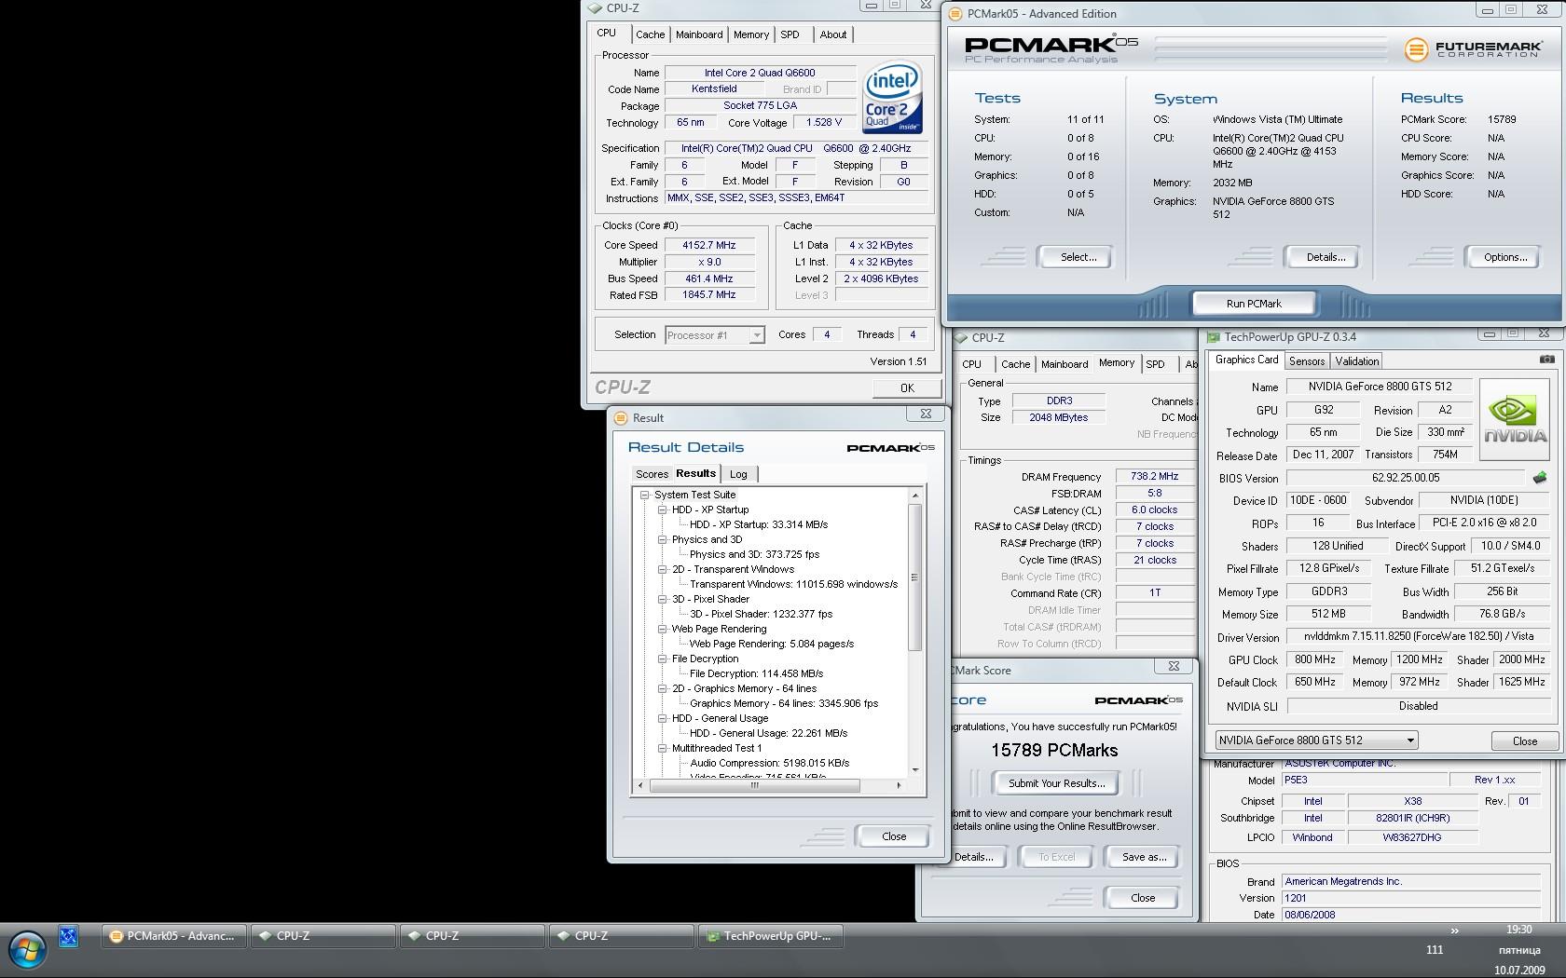Screen dimensions: 1566x978
Task: Switch to the Sensors tab in GPU-Z
Action: 1306,361
